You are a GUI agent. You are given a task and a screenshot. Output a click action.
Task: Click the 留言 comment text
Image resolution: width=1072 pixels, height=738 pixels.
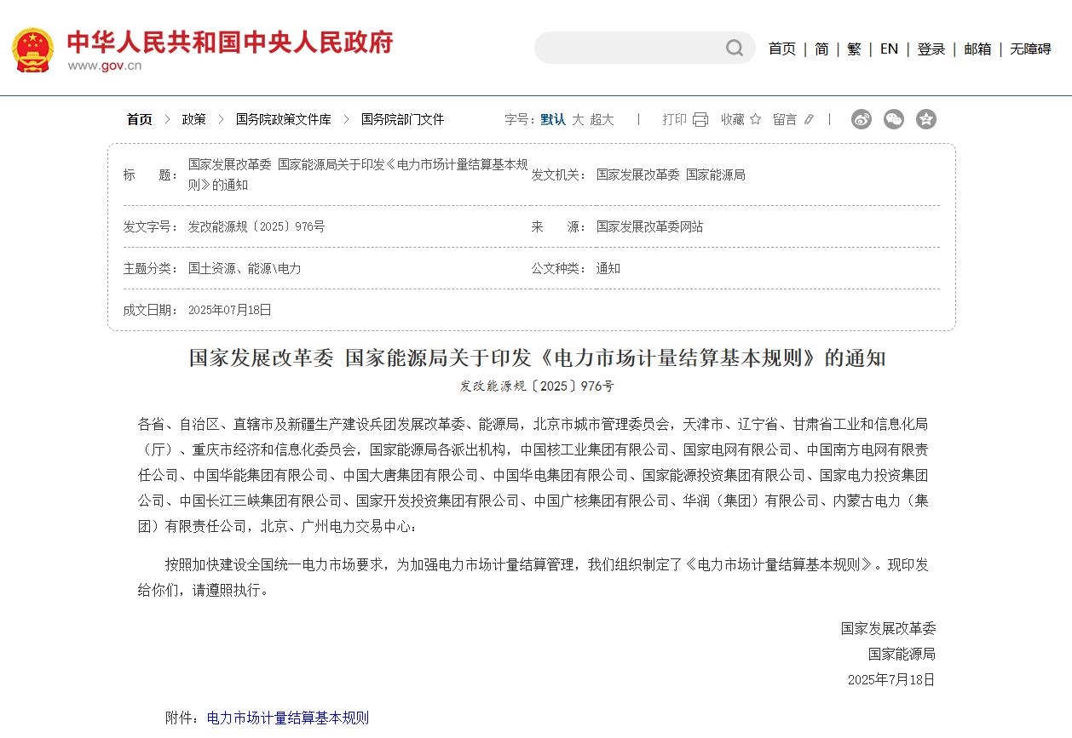[785, 119]
